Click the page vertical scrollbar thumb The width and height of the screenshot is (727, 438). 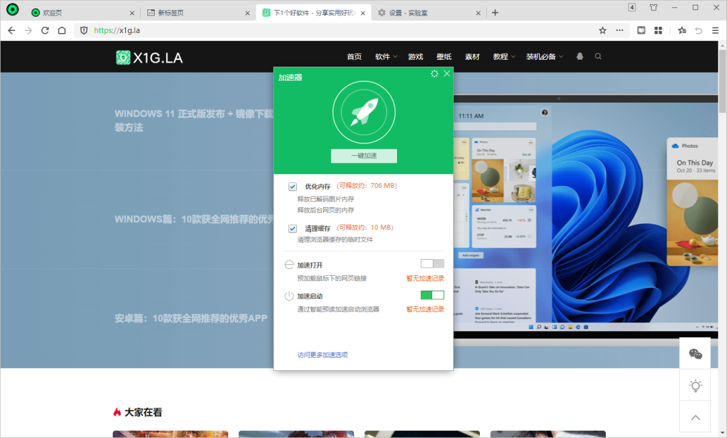[x=722, y=80]
